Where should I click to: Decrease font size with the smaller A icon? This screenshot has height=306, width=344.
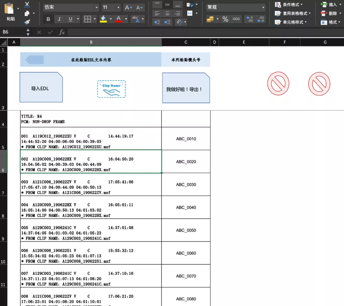pos(139,8)
